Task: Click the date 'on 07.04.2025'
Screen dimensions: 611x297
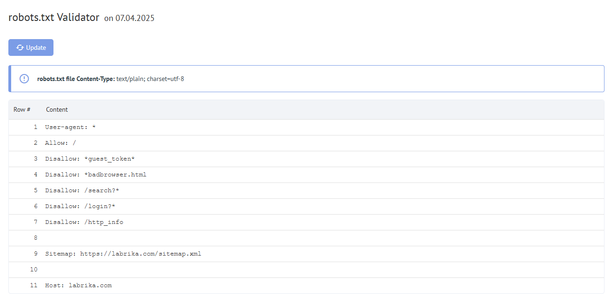Action: 129,19
